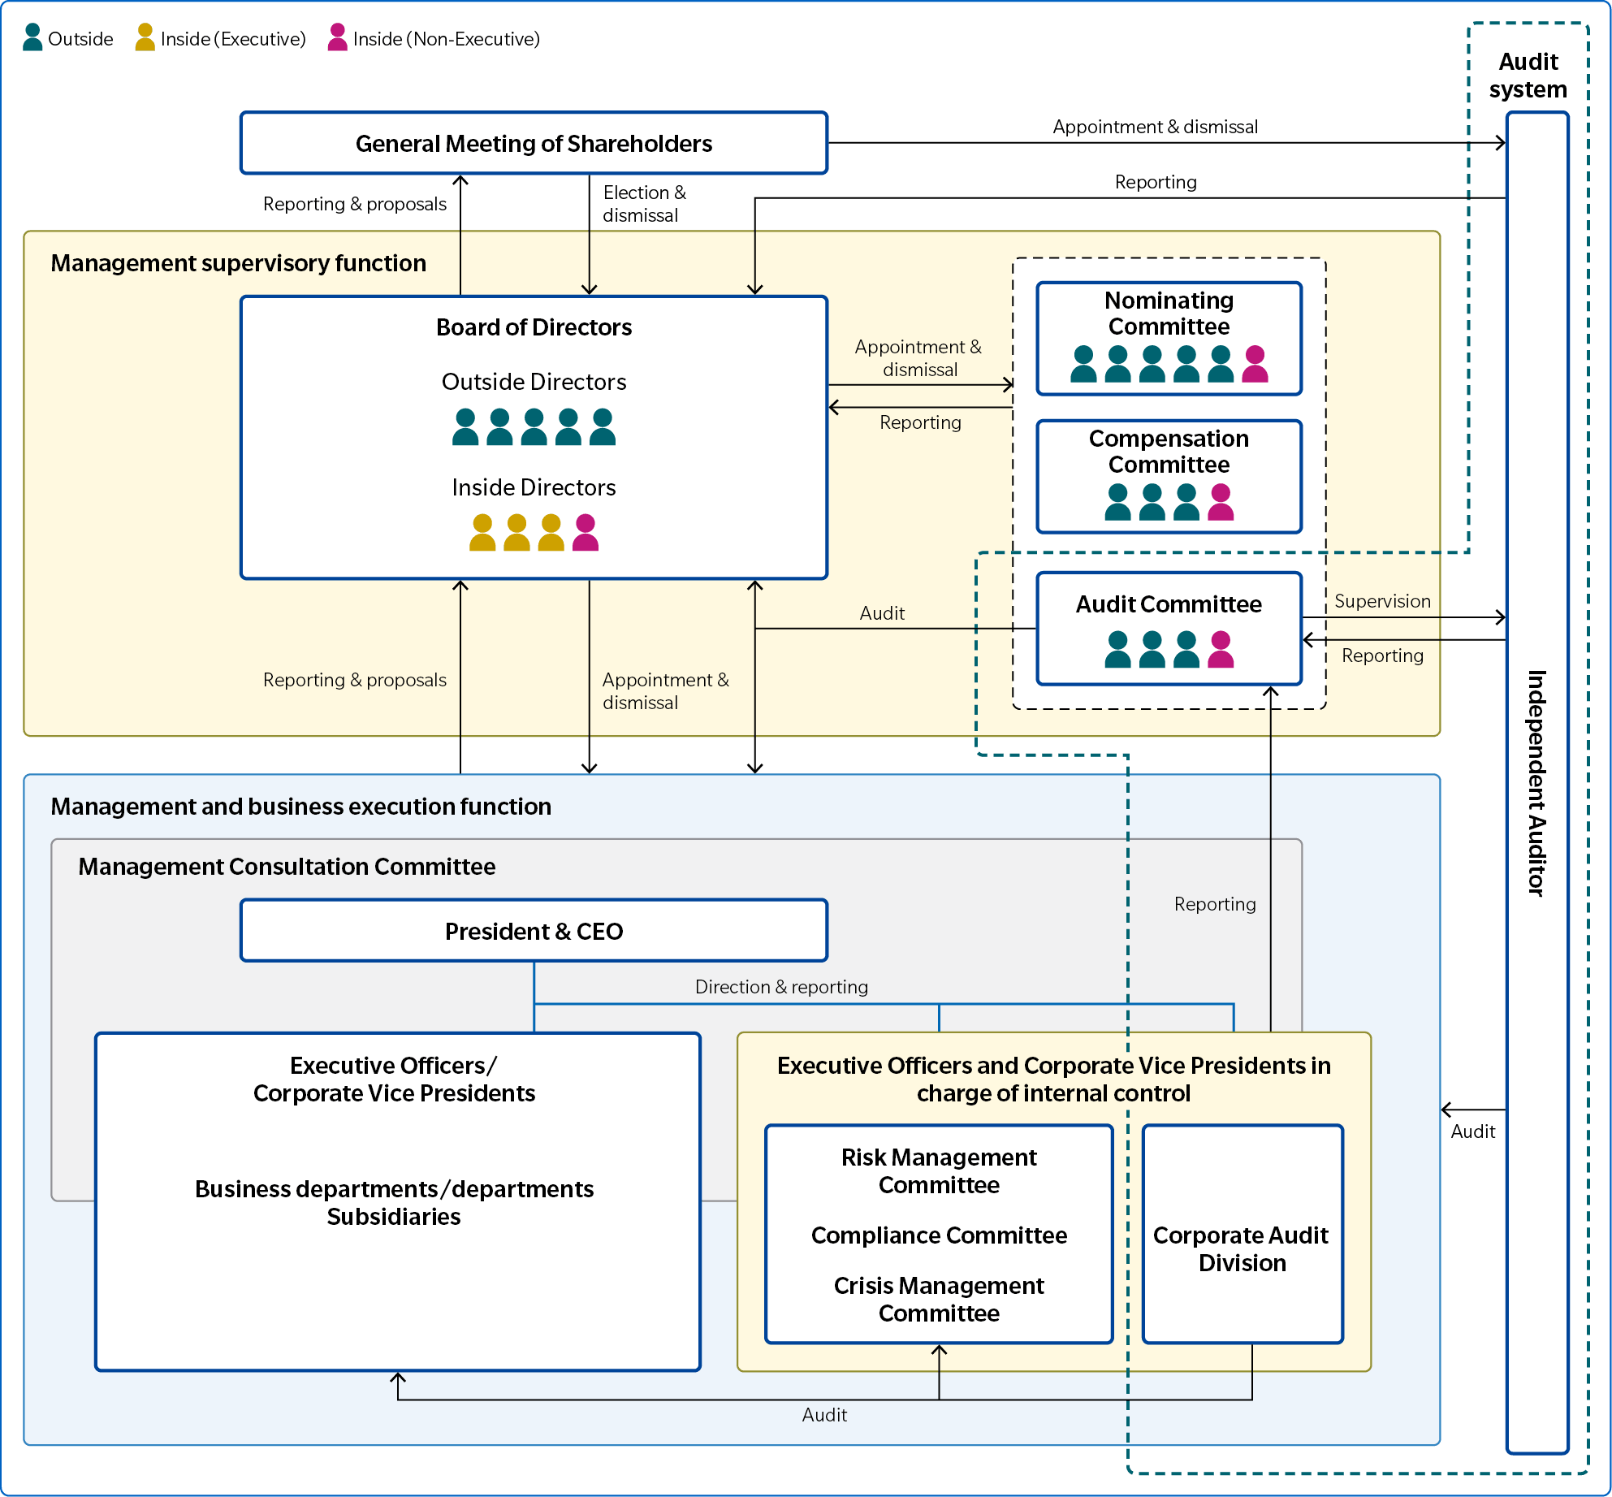Screen dimensions: 1612x1497
Task: Click the Inside Directors label
Action: point(534,487)
